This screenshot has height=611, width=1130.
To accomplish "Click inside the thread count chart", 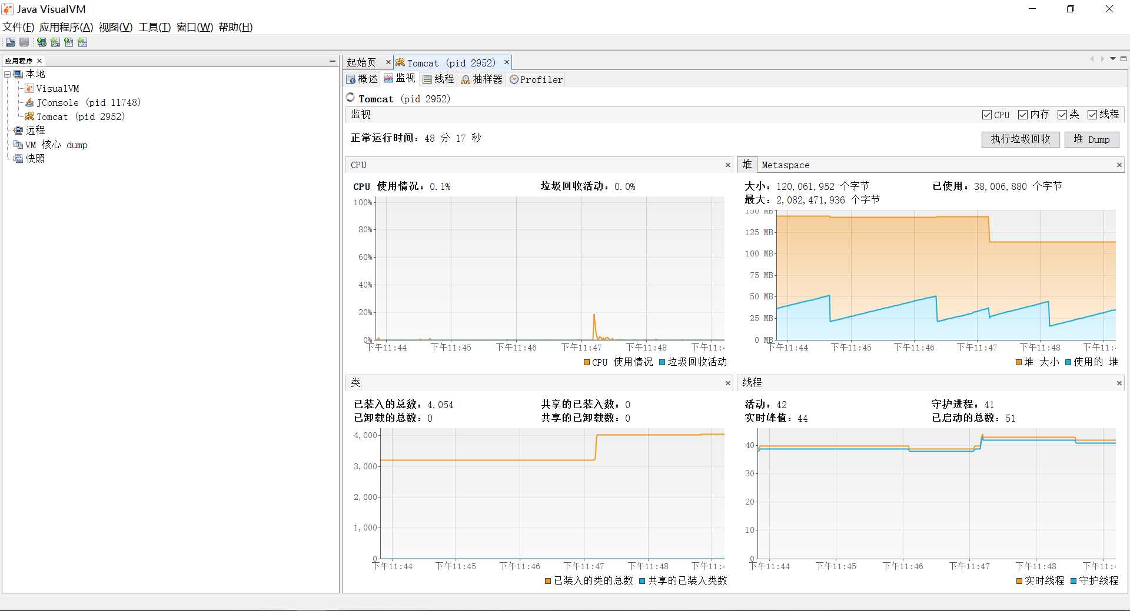I will point(936,494).
